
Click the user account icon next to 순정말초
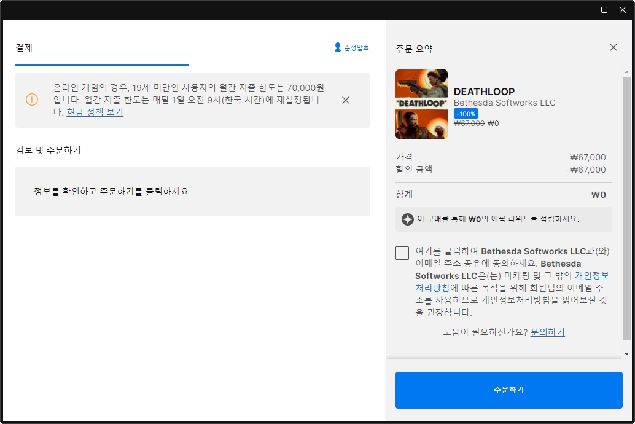337,47
